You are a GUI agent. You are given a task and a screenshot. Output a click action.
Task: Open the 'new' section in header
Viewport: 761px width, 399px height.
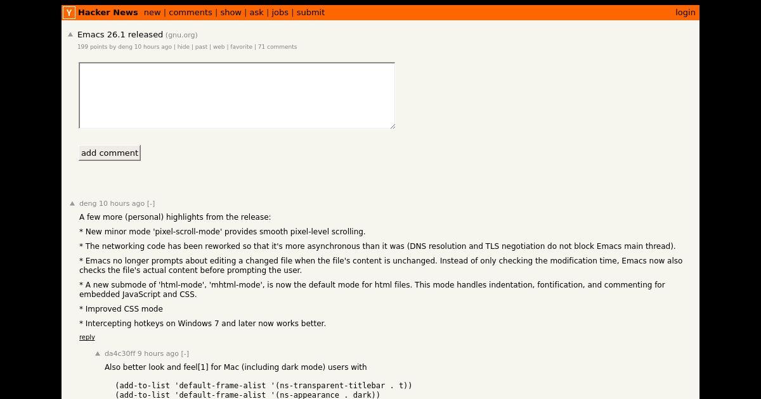pyautogui.click(x=152, y=13)
